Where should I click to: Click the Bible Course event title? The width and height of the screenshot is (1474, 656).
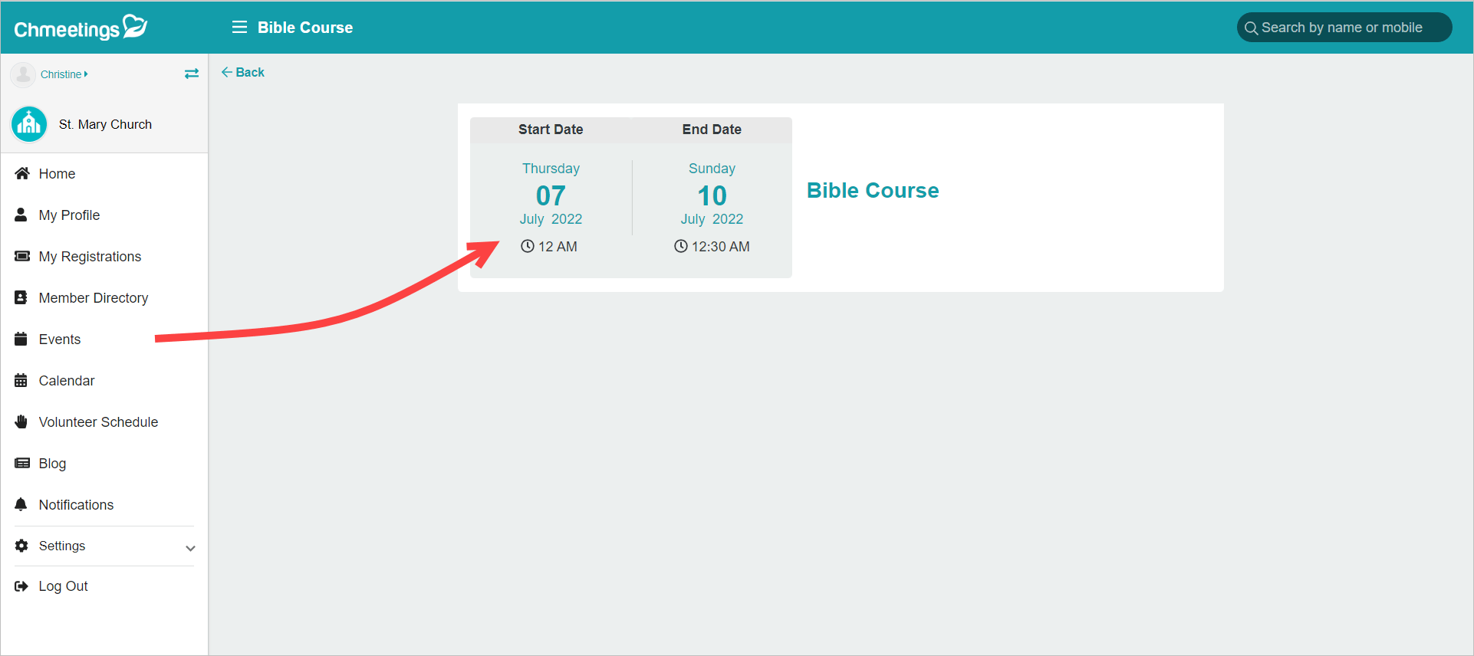[873, 190]
